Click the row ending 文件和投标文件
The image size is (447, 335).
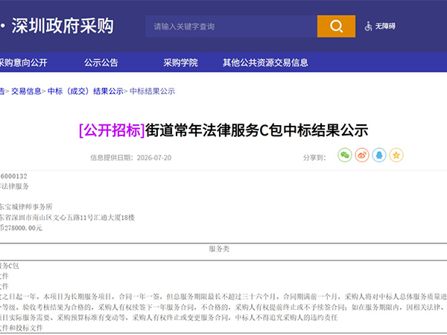(x=21, y=328)
